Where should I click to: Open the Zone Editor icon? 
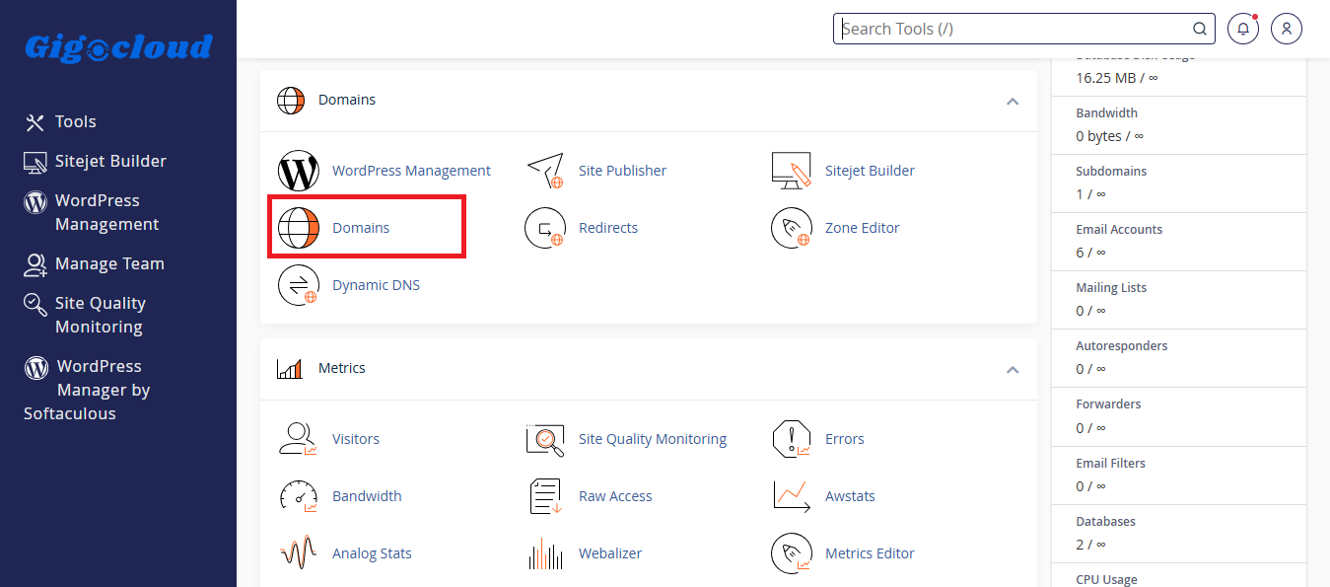point(792,228)
